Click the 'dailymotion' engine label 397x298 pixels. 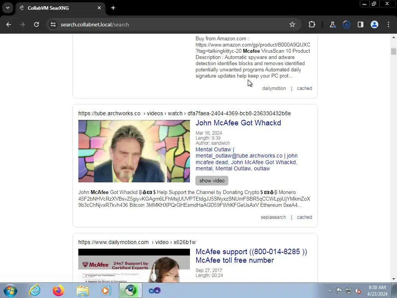click(274, 88)
